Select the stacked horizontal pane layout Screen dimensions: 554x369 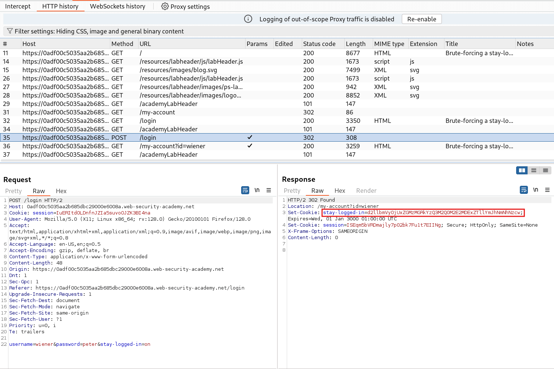(x=533, y=170)
